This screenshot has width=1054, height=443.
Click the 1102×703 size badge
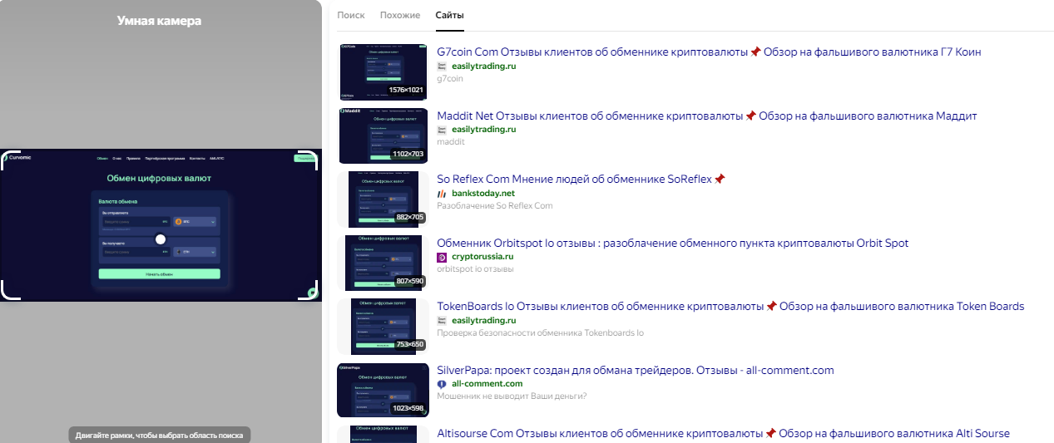[x=408, y=154]
